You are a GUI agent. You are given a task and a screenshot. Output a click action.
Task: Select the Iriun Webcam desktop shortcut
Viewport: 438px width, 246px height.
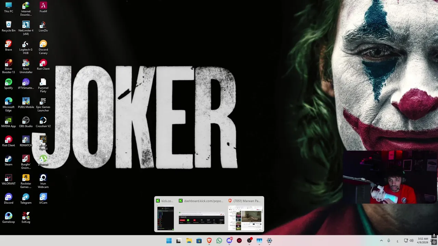click(x=43, y=181)
